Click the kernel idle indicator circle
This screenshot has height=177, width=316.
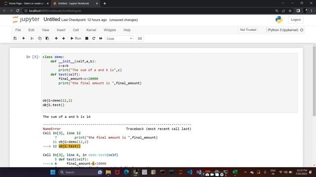[302, 30]
